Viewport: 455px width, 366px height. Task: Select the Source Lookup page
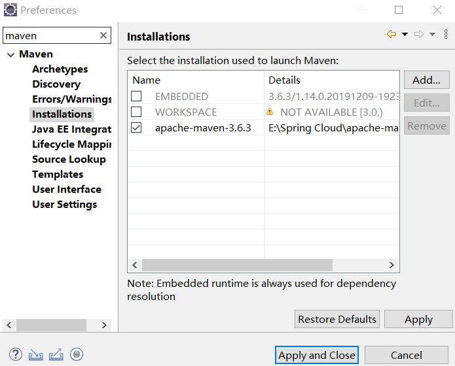69,159
